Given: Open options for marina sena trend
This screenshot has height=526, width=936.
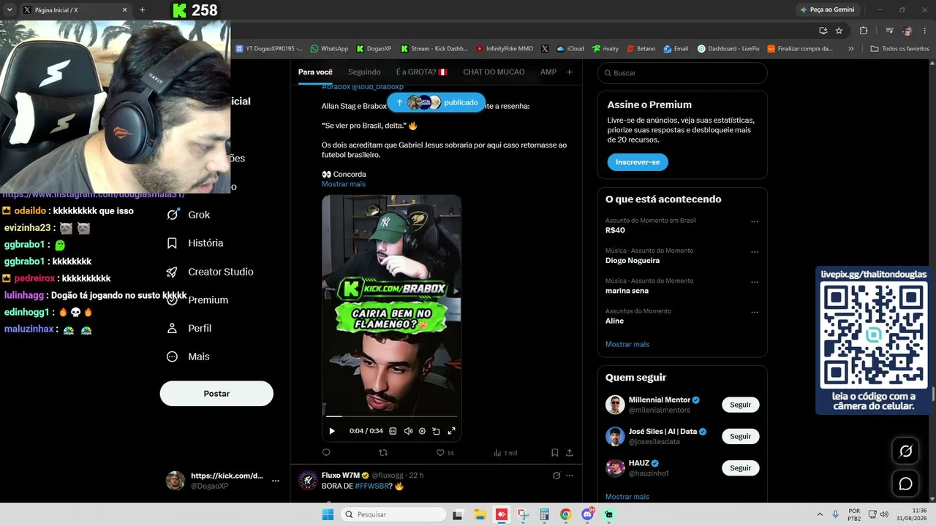Looking at the screenshot, I should (755, 283).
